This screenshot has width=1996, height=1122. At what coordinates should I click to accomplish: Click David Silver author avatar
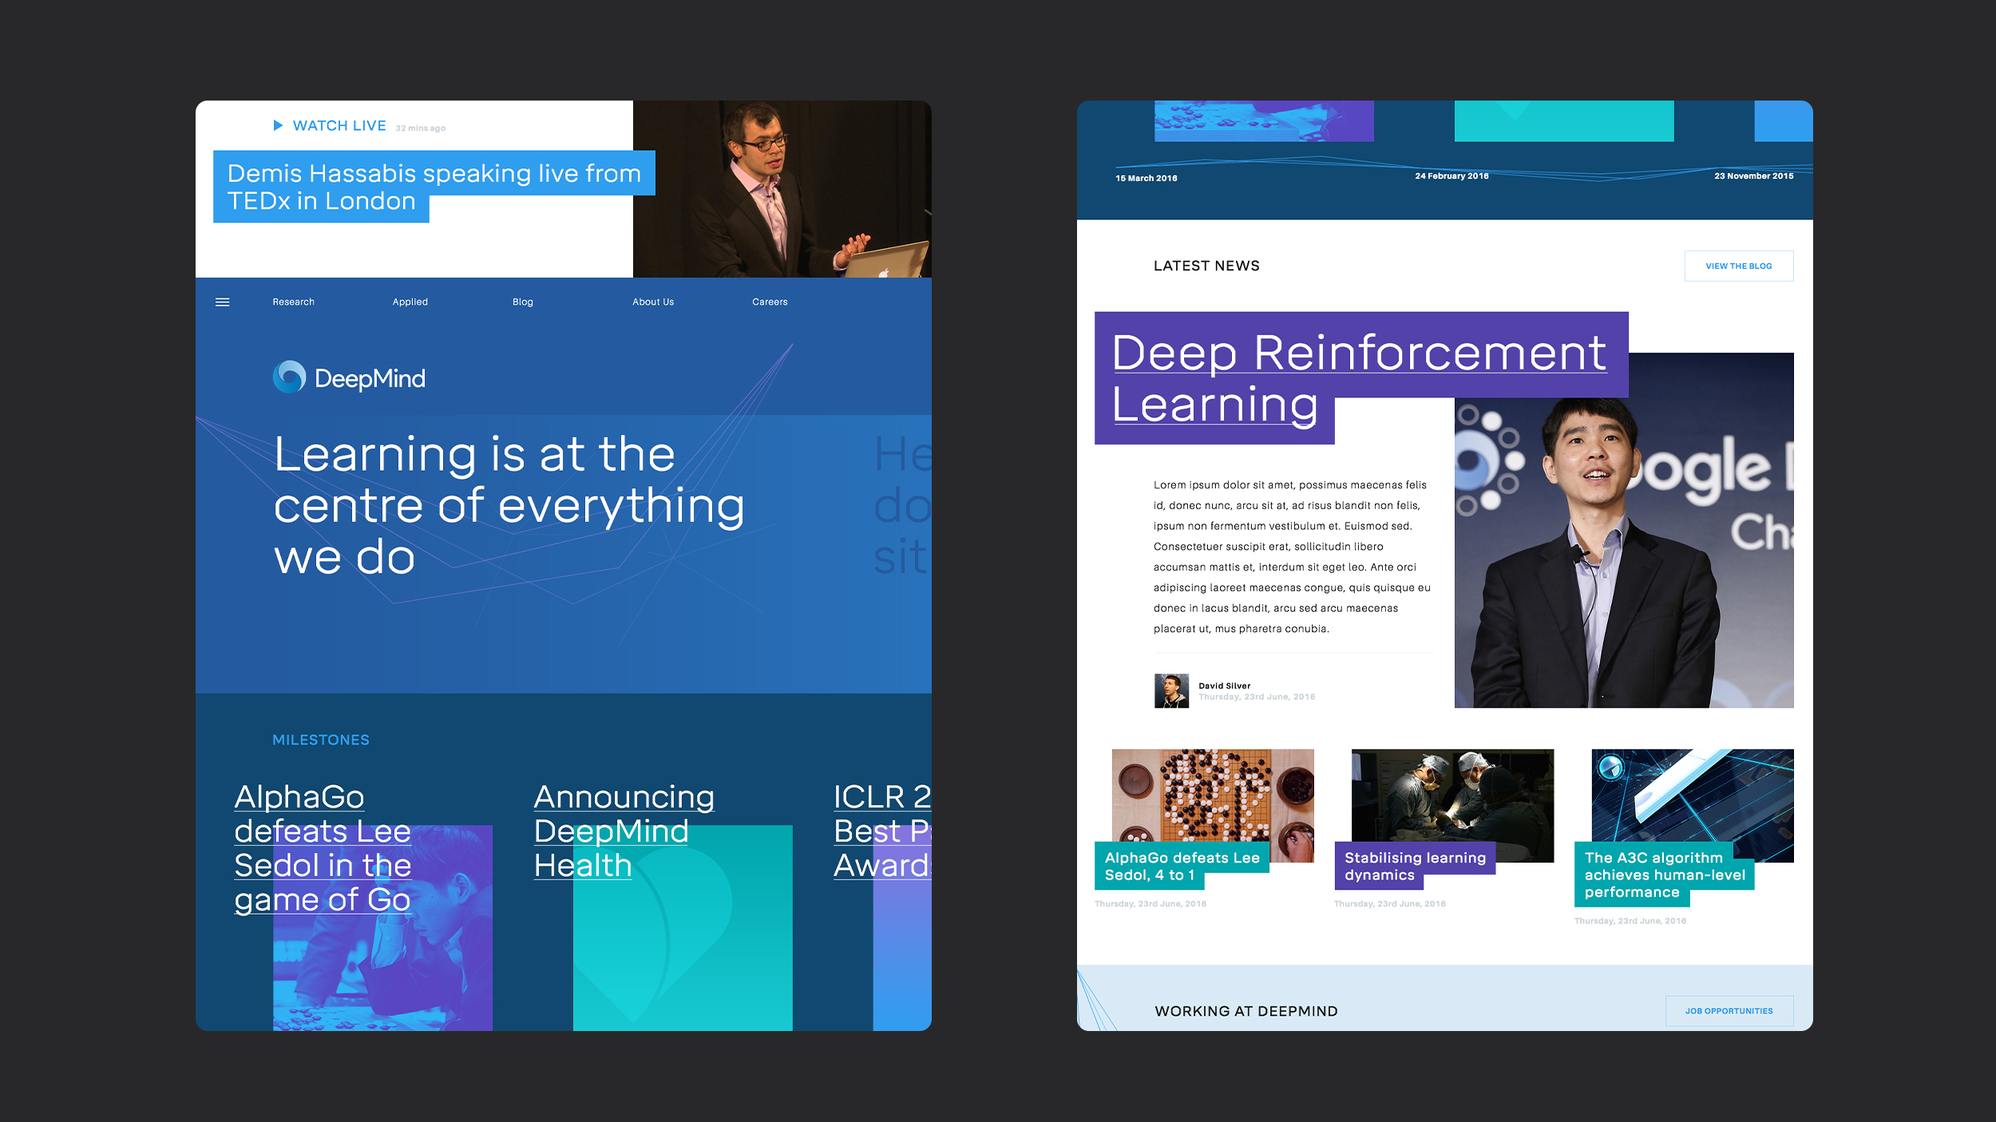pyautogui.click(x=1170, y=691)
